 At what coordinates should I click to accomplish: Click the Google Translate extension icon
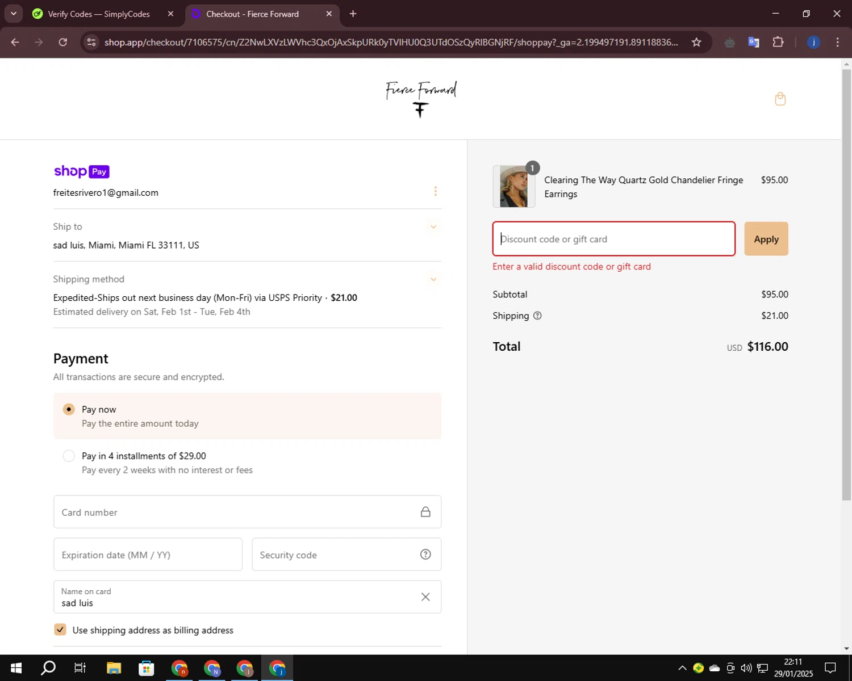(754, 42)
